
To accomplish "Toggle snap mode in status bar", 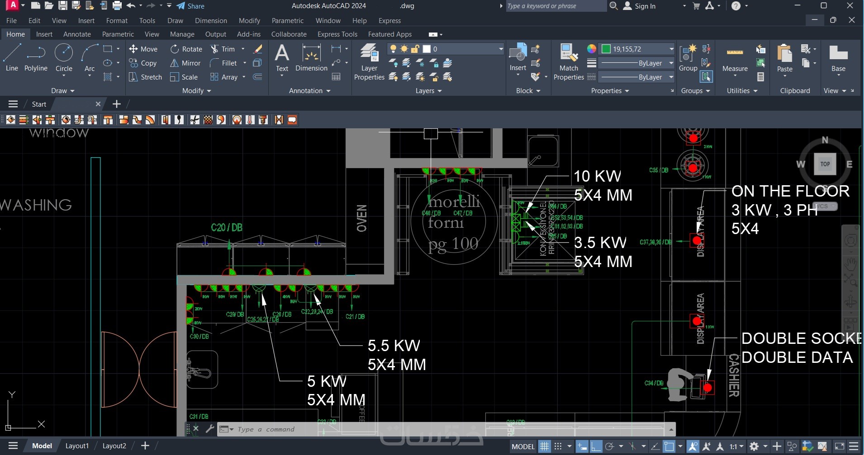I will click(x=558, y=446).
